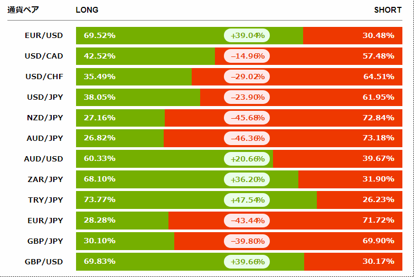This screenshot has height=277, width=414.
Task: Click the red 69.90% short value for GBP/JPY
Action: pyautogui.click(x=379, y=241)
